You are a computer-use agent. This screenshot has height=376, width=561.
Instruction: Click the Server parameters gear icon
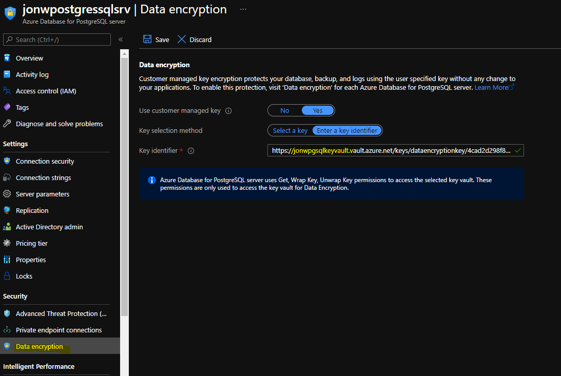(7, 194)
